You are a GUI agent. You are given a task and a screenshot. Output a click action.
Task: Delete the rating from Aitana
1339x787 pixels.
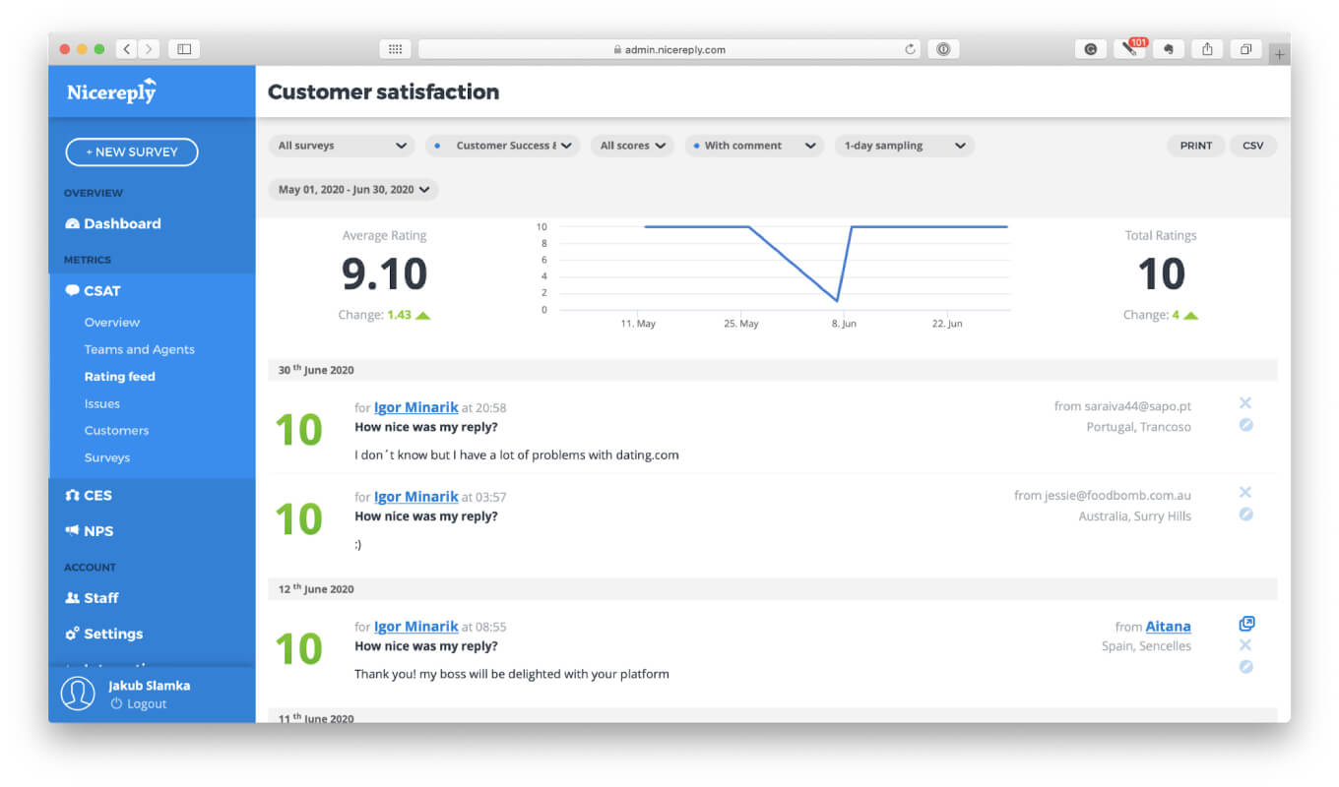click(1245, 644)
